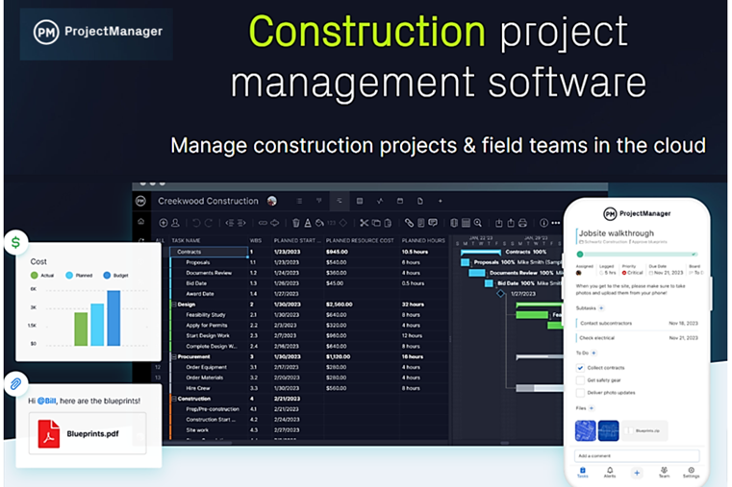Click the attachment paperclip toolbar icon
The height and width of the screenshot is (487, 732).
[x=410, y=223]
